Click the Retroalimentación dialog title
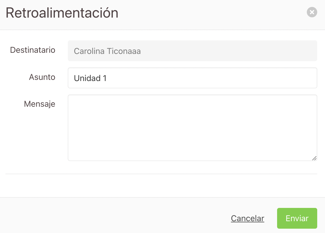The height and width of the screenshot is (233, 325). [x=62, y=13]
